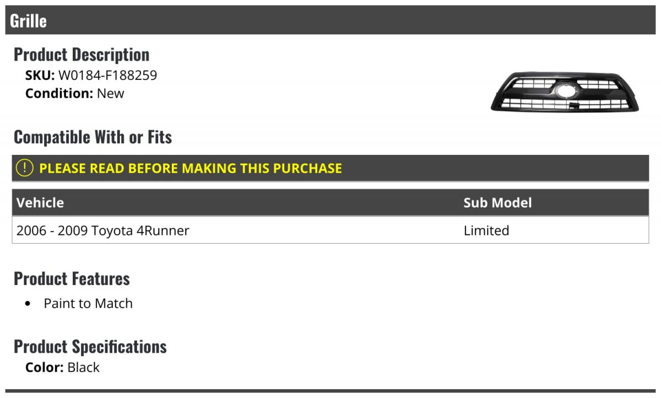The width and height of the screenshot is (661, 398).
Task: Click the Product Description heading
Action: (x=82, y=55)
